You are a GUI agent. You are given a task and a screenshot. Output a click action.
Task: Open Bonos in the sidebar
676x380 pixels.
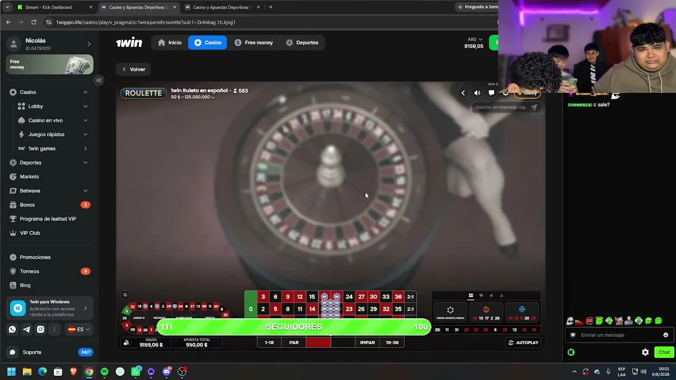(x=49, y=205)
